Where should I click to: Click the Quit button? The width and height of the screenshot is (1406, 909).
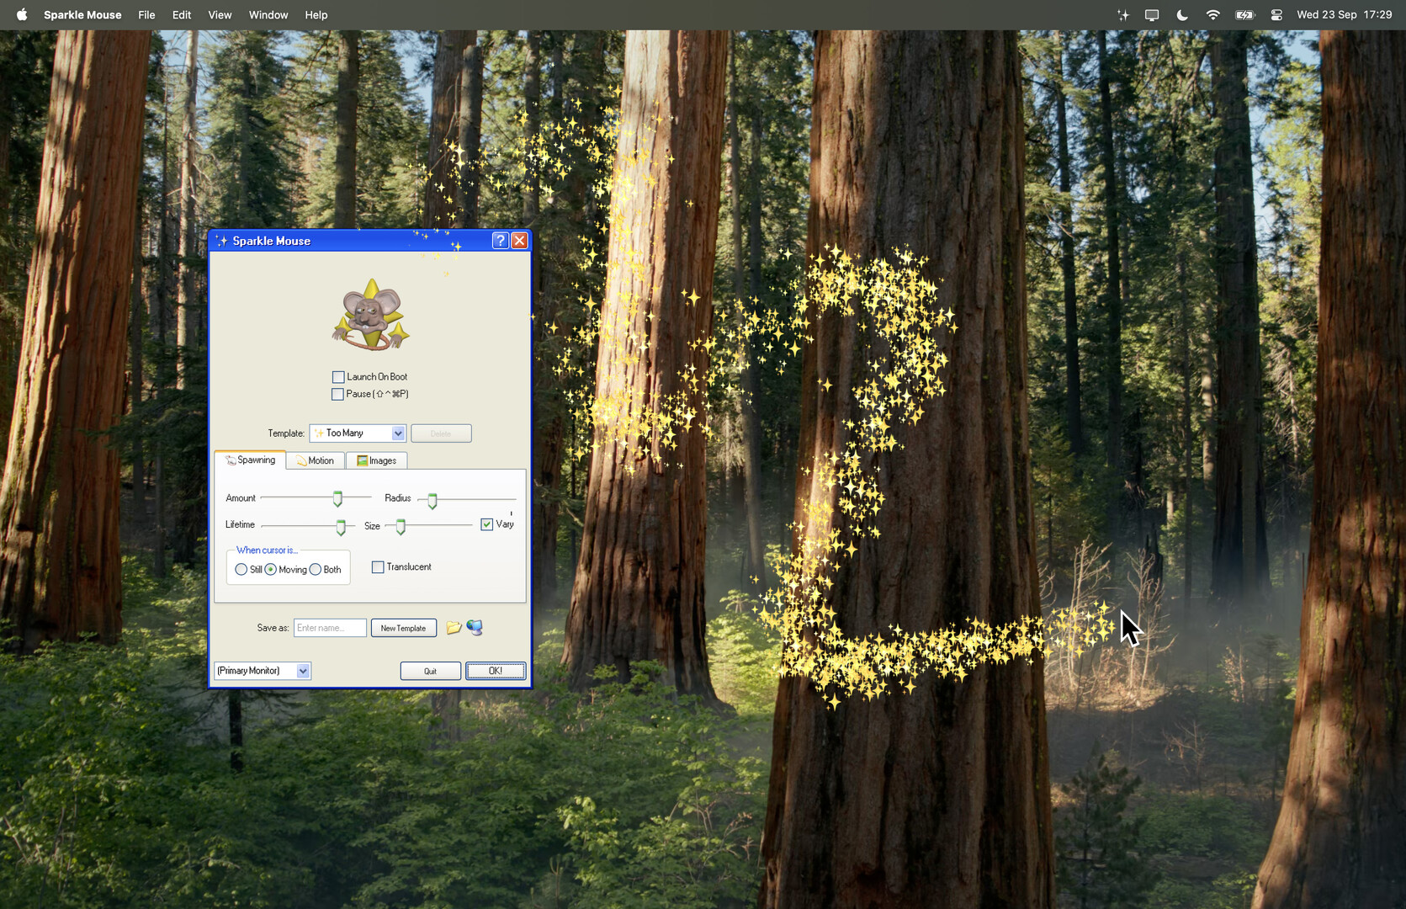coord(430,671)
